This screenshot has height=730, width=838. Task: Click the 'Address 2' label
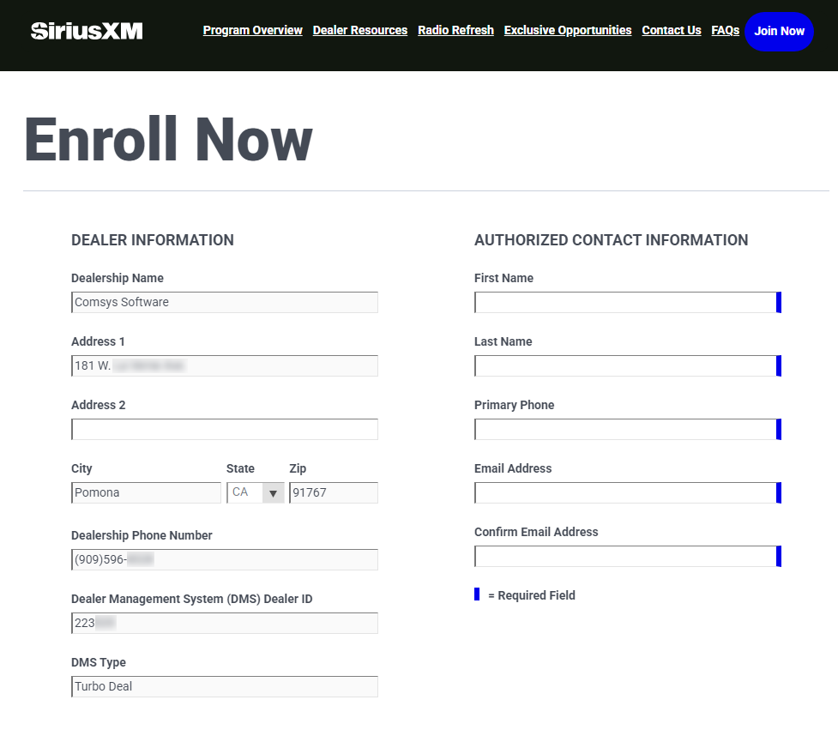(x=99, y=405)
